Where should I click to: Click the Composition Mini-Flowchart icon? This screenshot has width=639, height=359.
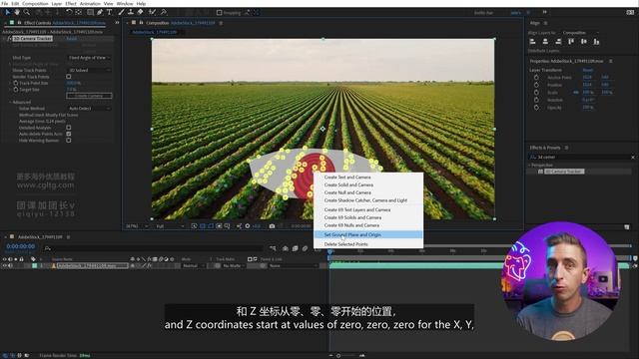pos(273,248)
